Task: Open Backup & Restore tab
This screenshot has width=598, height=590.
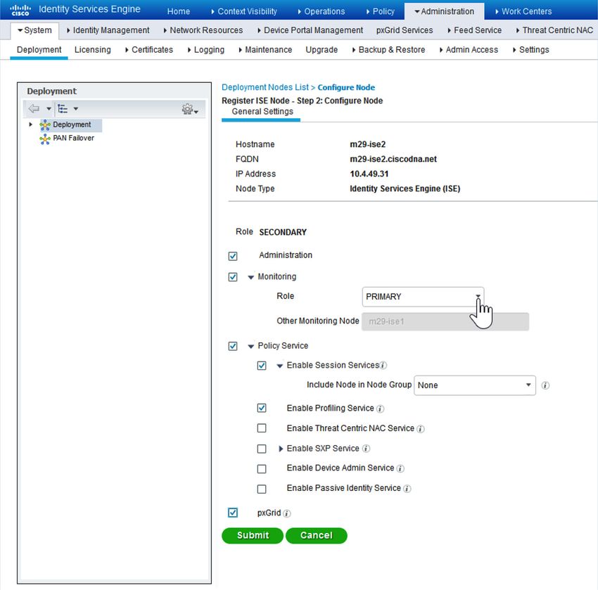Action: (388, 49)
